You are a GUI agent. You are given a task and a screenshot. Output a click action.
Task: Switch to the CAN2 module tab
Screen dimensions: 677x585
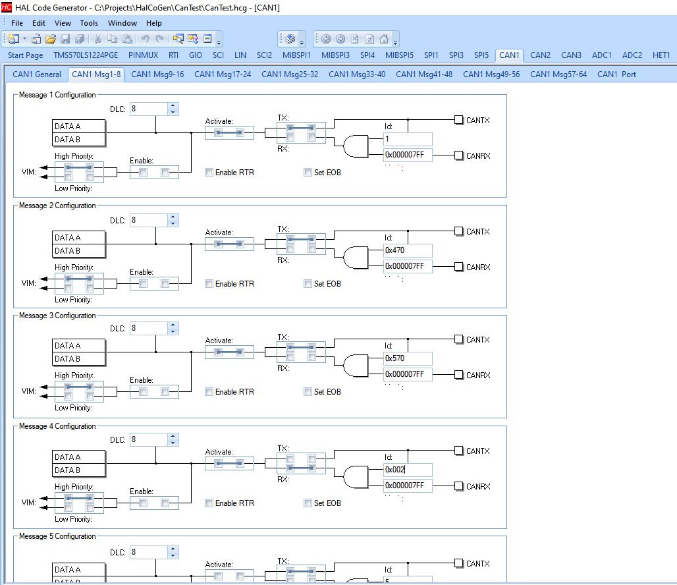coord(540,55)
